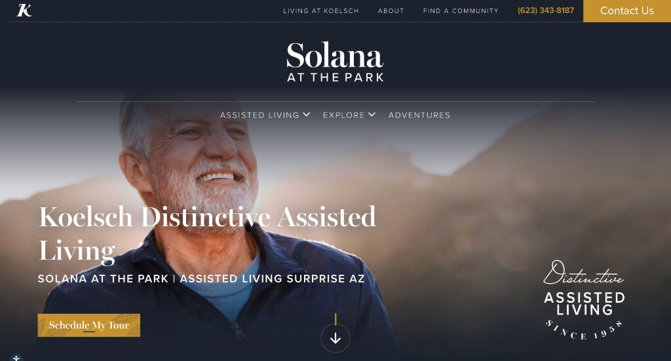Click the Distinctive Assisted Living badge
The width and height of the screenshot is (671, 361).
(x=584, y=300)
